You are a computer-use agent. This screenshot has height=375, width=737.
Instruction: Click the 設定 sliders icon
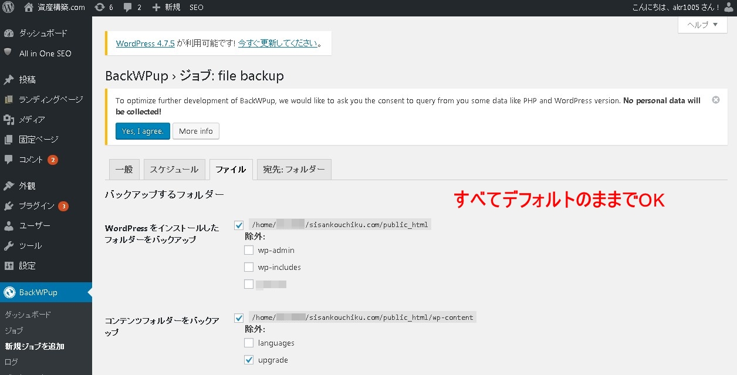pos(8,266)
